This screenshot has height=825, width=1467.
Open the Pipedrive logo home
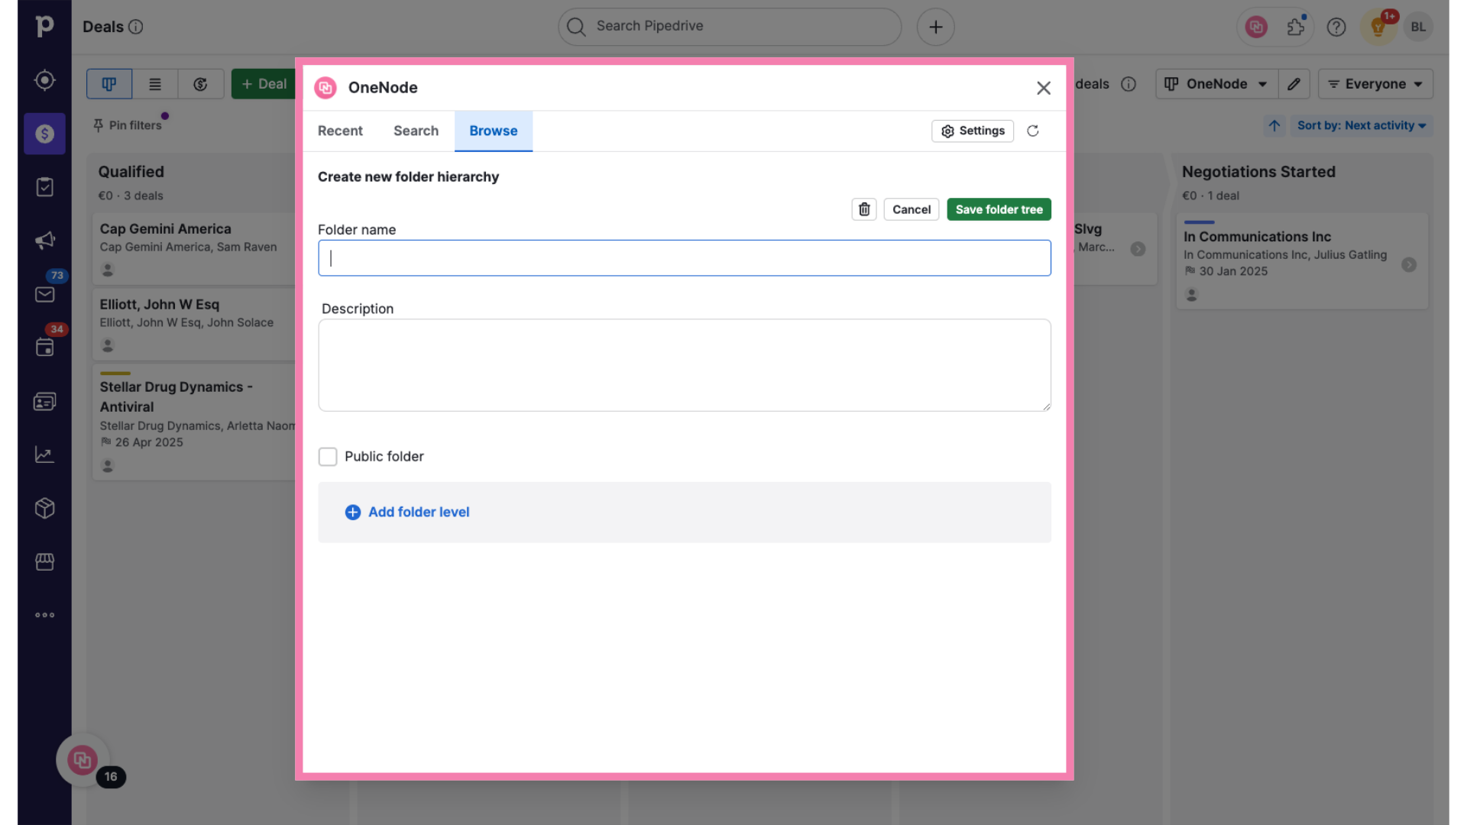(44, 27)
